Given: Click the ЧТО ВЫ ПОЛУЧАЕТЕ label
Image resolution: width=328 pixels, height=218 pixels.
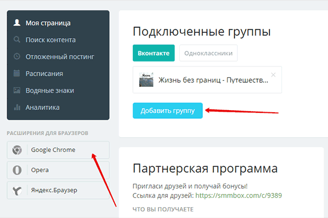Looking at the screenshot, I should [x=163, y=209].
